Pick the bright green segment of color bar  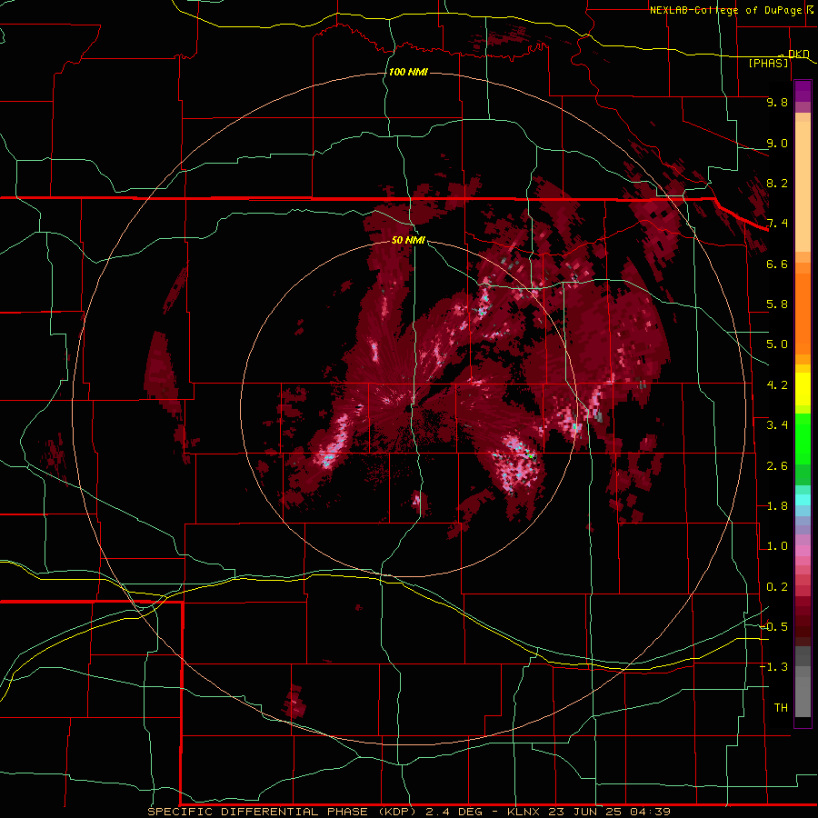point(803,438)
